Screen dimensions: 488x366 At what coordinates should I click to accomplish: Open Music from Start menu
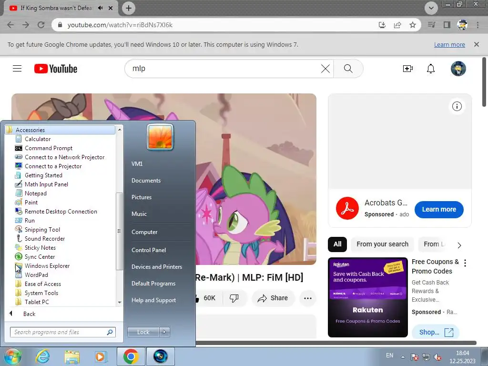click(x=139, y=214)
